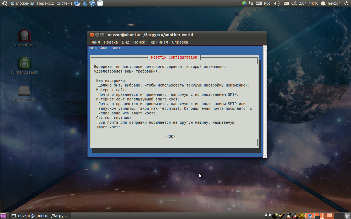The image size is (351, 219).
Task: Click the keyboard indicator icon
Action: (259, 3)
